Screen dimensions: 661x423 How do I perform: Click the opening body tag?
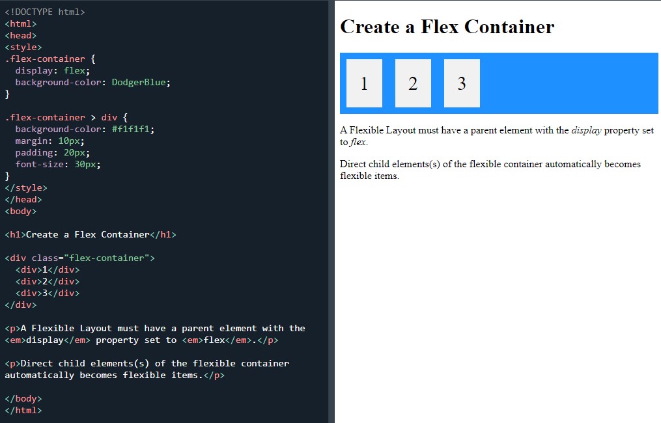coord(20,211)
